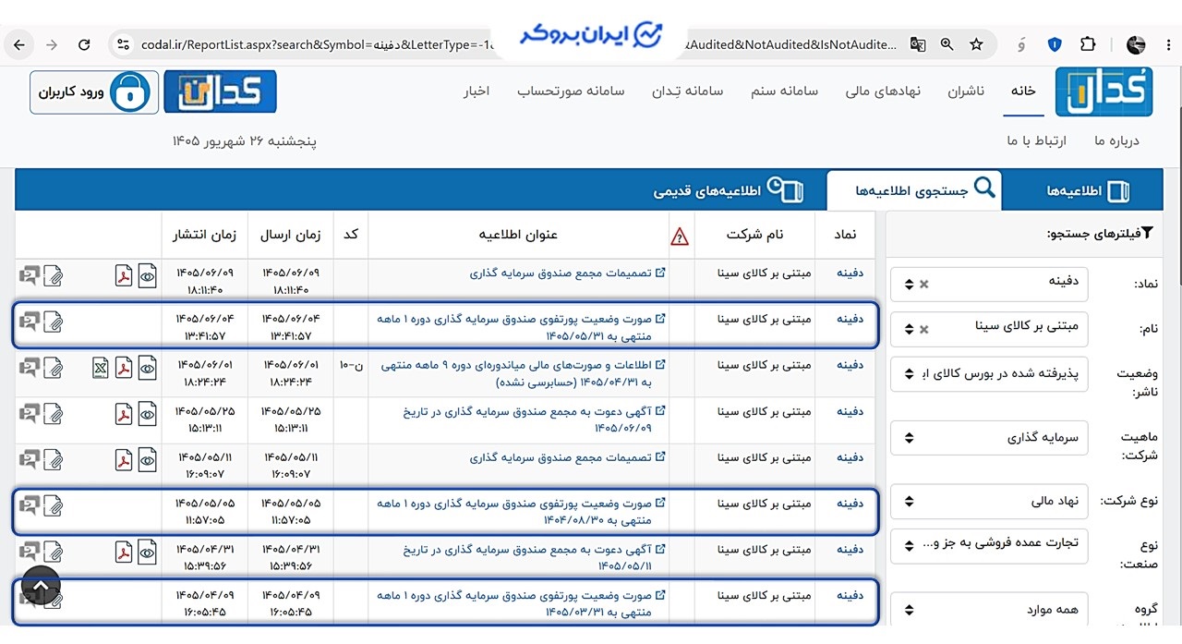Open comments for the portfolio report ending 1405/05/31

(x=30, y=321)
